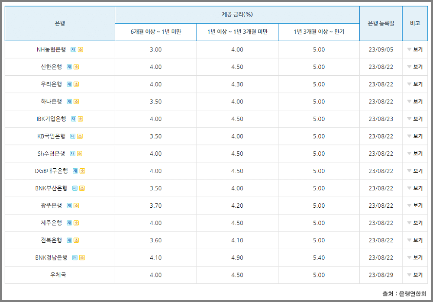Select the 우체국 bank name

[x=58, y=275]
